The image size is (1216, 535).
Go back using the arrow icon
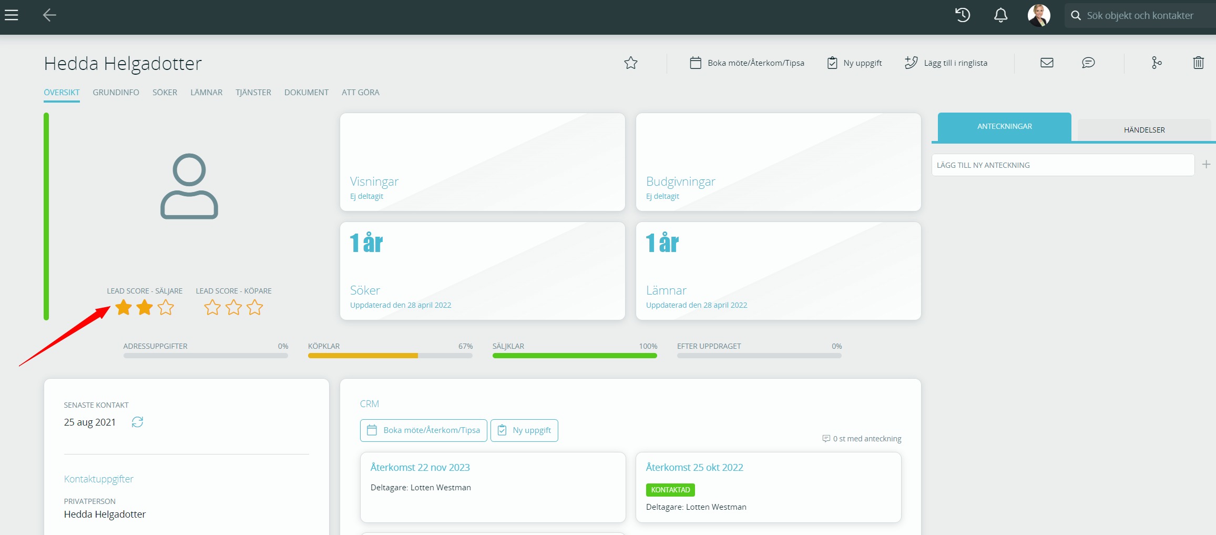tap(49, 15)
